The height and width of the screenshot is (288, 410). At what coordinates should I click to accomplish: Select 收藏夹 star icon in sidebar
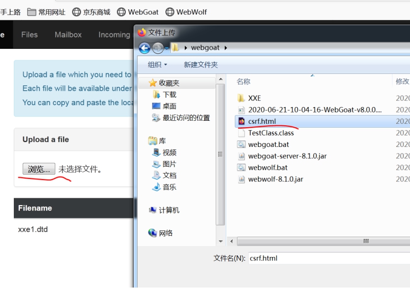pos(152,83)
